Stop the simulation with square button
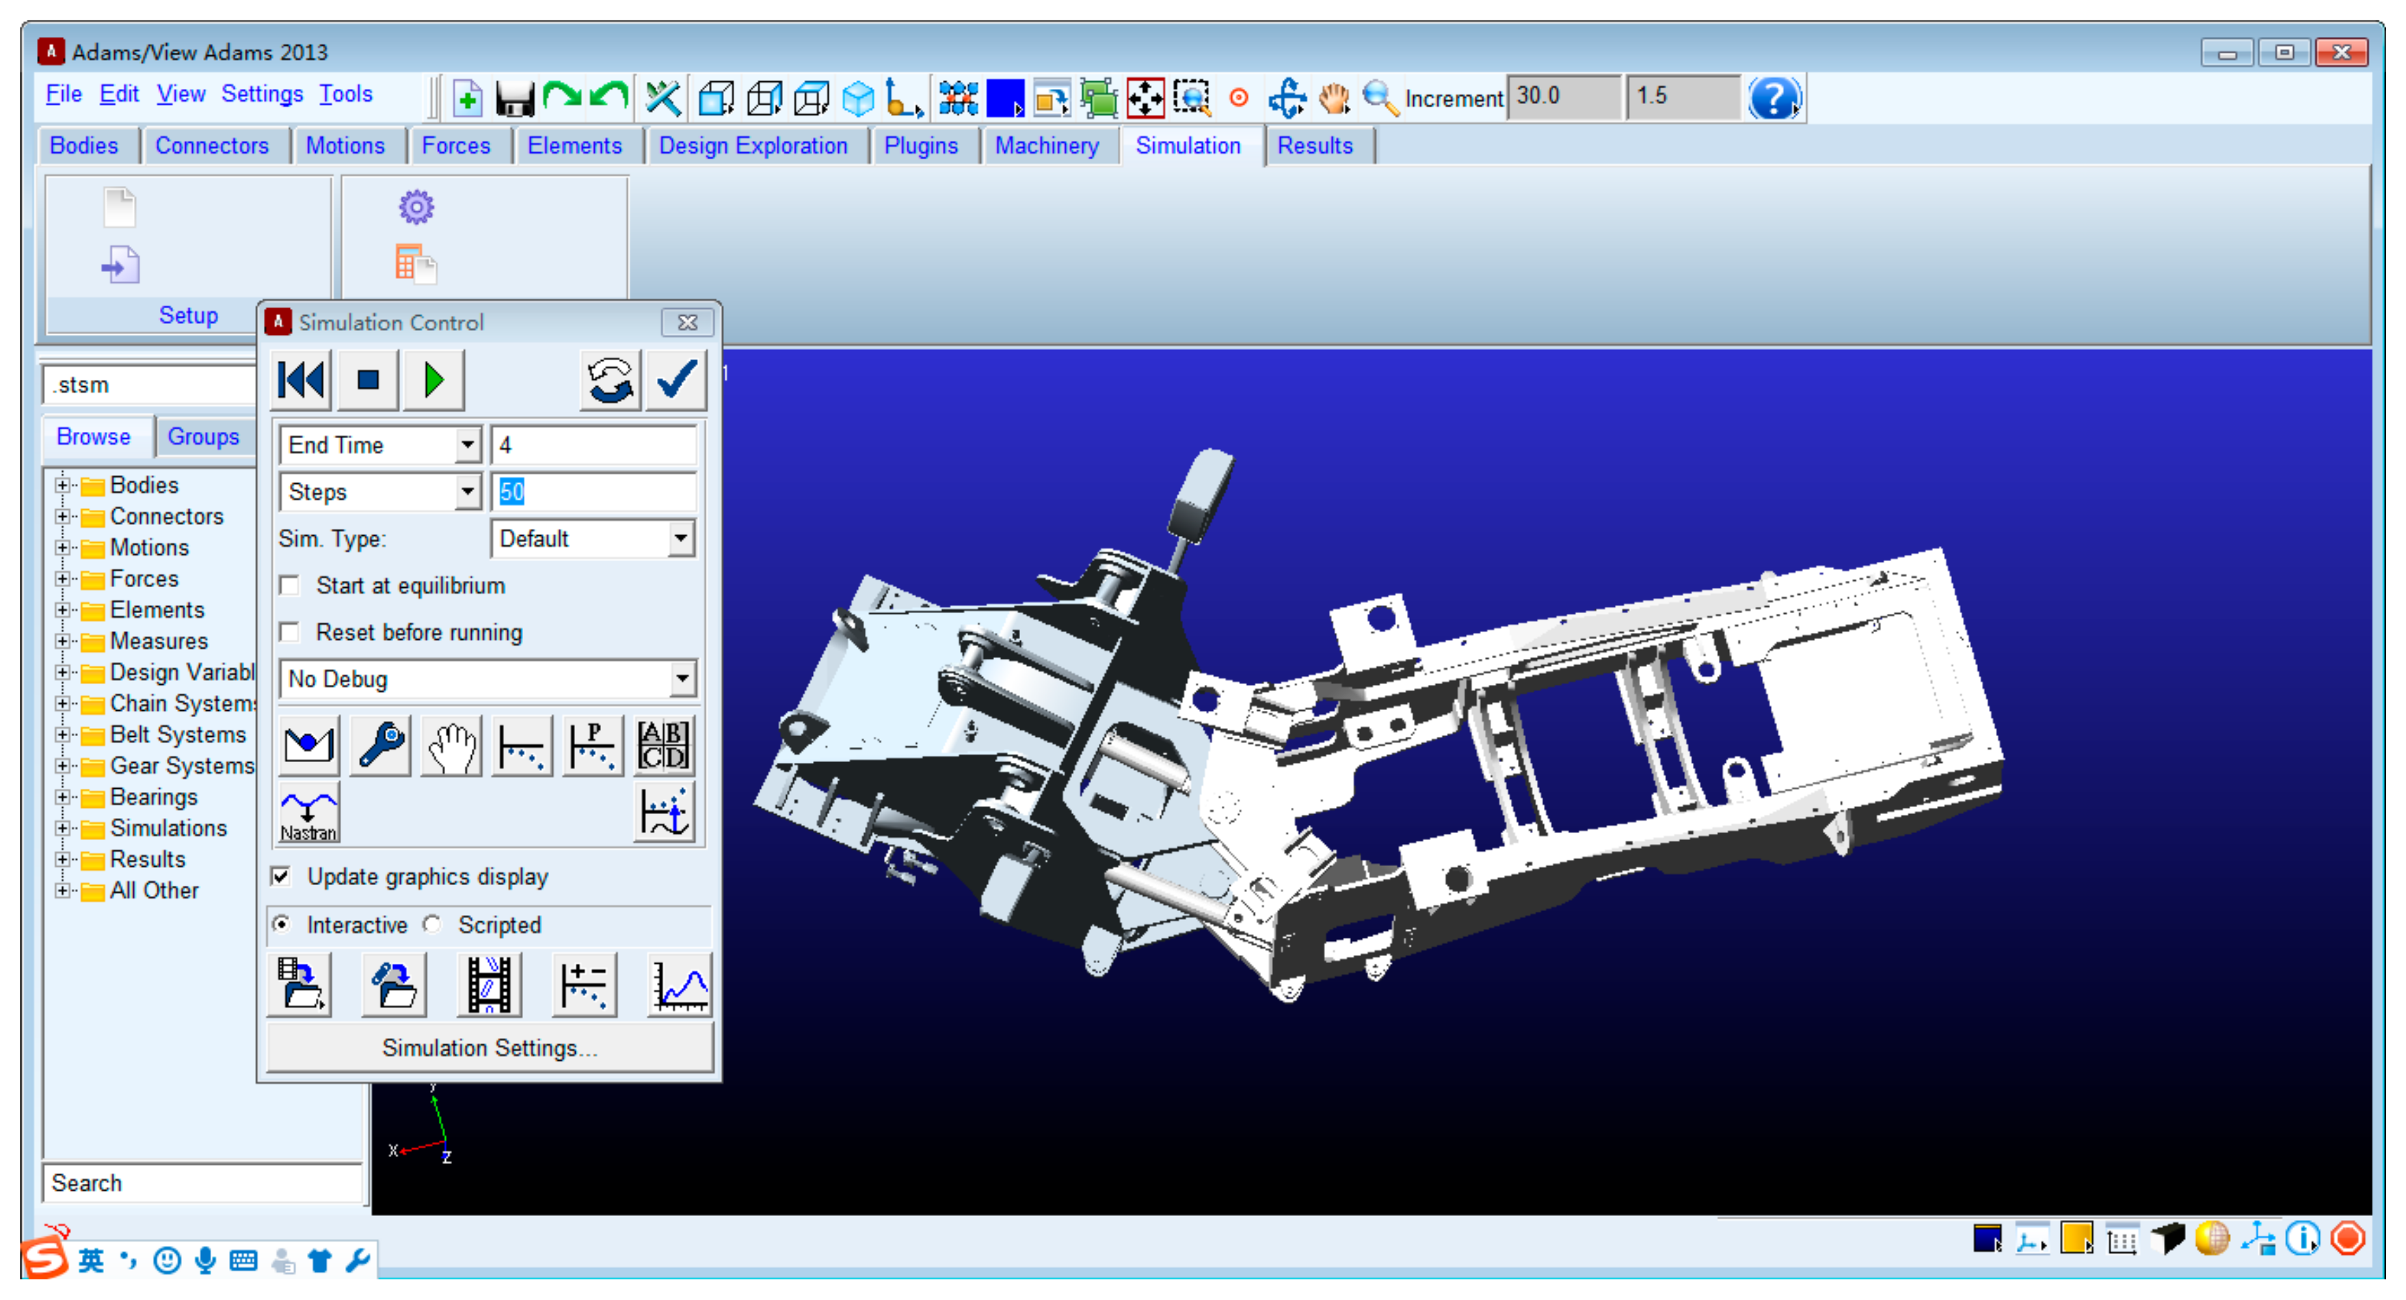 (368, 380)
